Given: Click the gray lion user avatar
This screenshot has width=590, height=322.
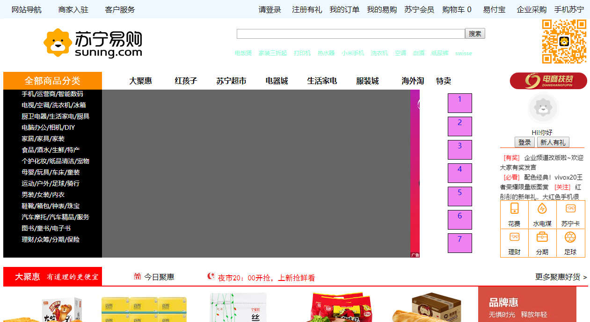Looking at the screenshot, I should [x=543, y=108].
